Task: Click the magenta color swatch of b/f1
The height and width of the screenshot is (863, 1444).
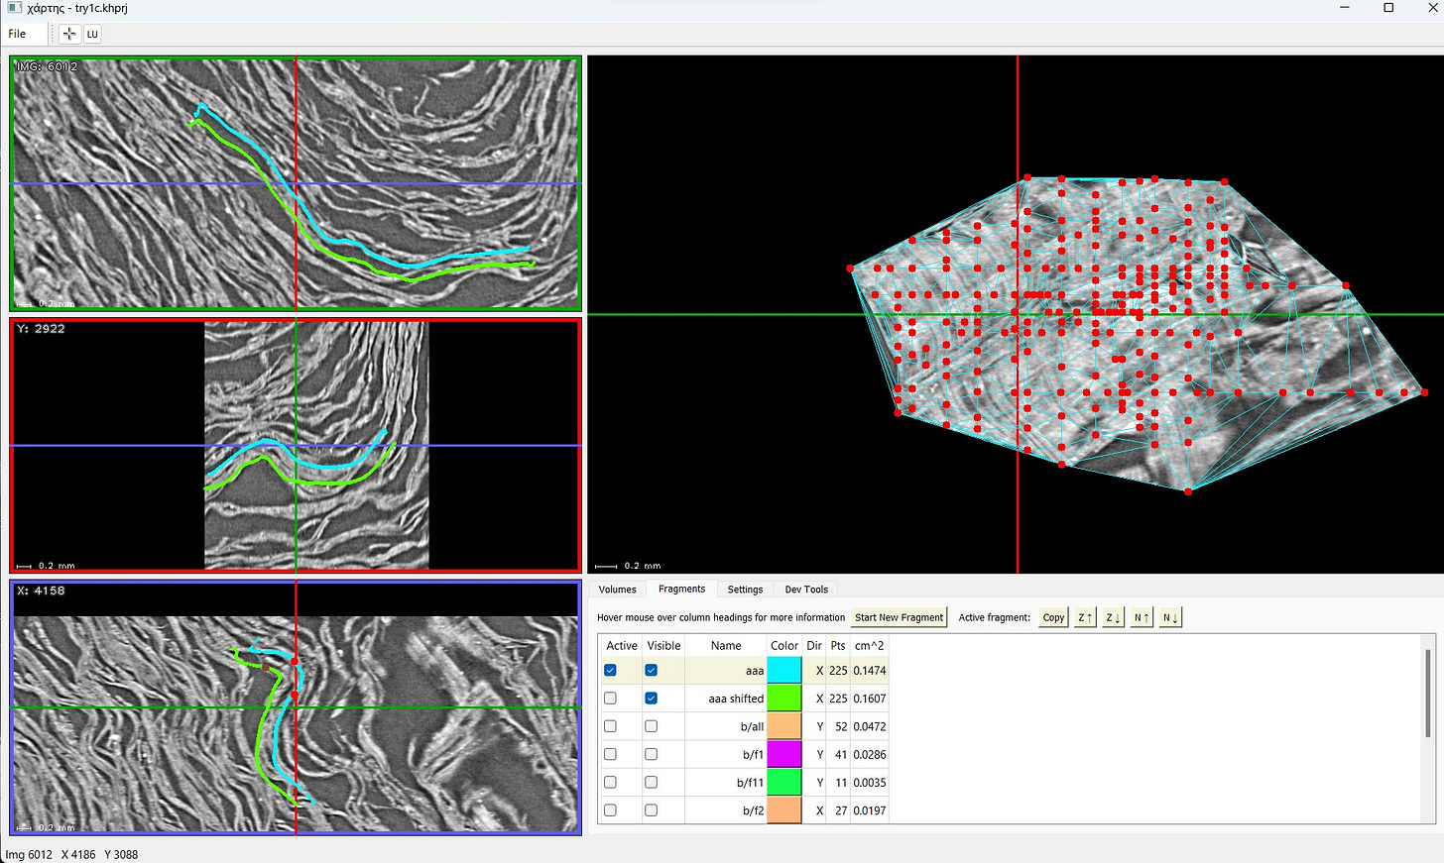Action: pos(783,754)
